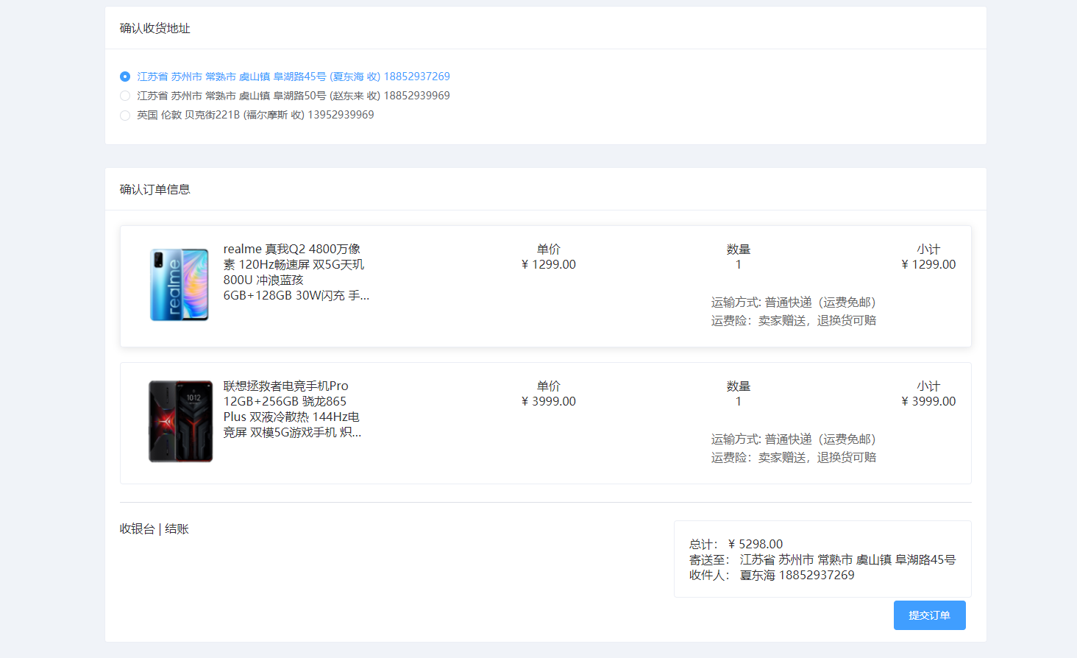Click address text 阜湖路50号 (赵东来 收)
Screen dimensions: 1077x658
pos(294,96)
